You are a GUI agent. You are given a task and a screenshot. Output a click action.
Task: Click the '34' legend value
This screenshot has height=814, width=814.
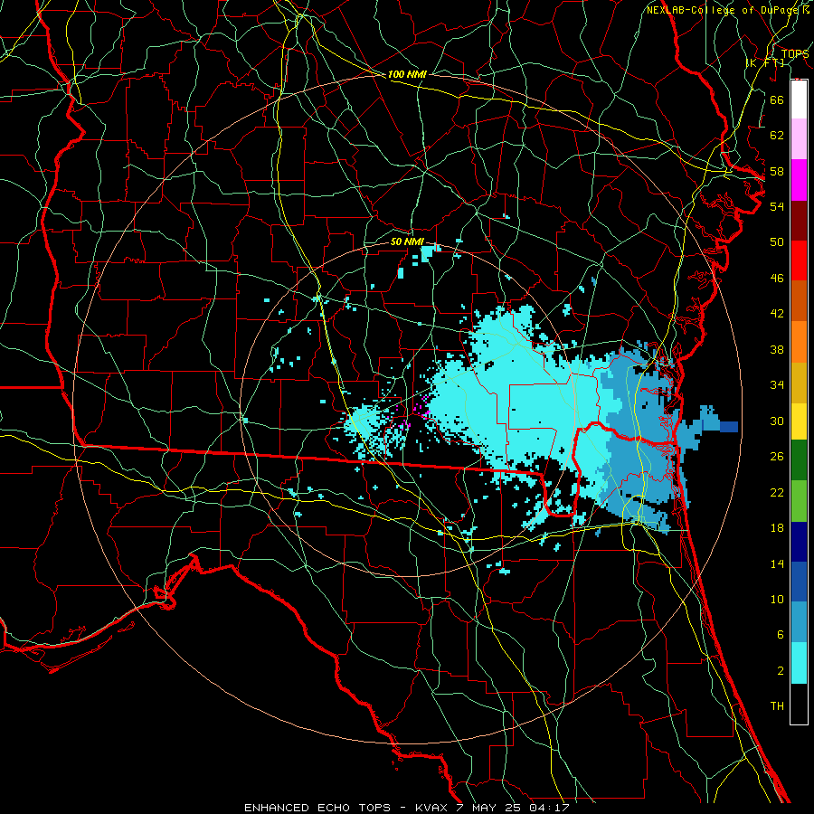tap(777, 384)
